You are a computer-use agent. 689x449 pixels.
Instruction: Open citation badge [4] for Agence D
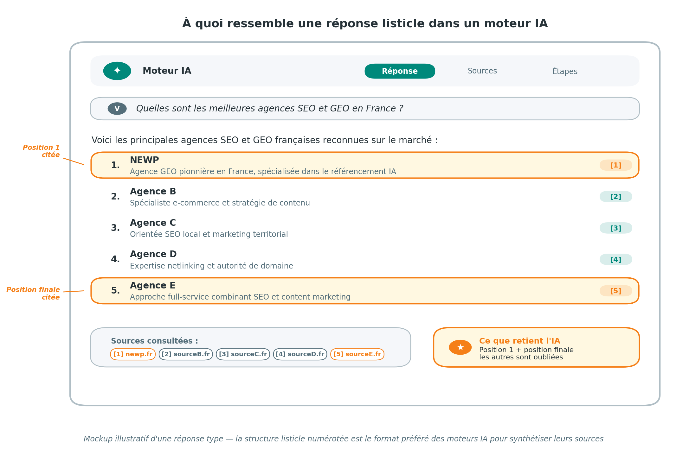pyautogui.click(x=616, y=259)
